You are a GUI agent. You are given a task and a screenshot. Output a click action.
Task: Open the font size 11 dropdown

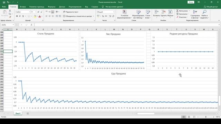click(x=36, y=12)
